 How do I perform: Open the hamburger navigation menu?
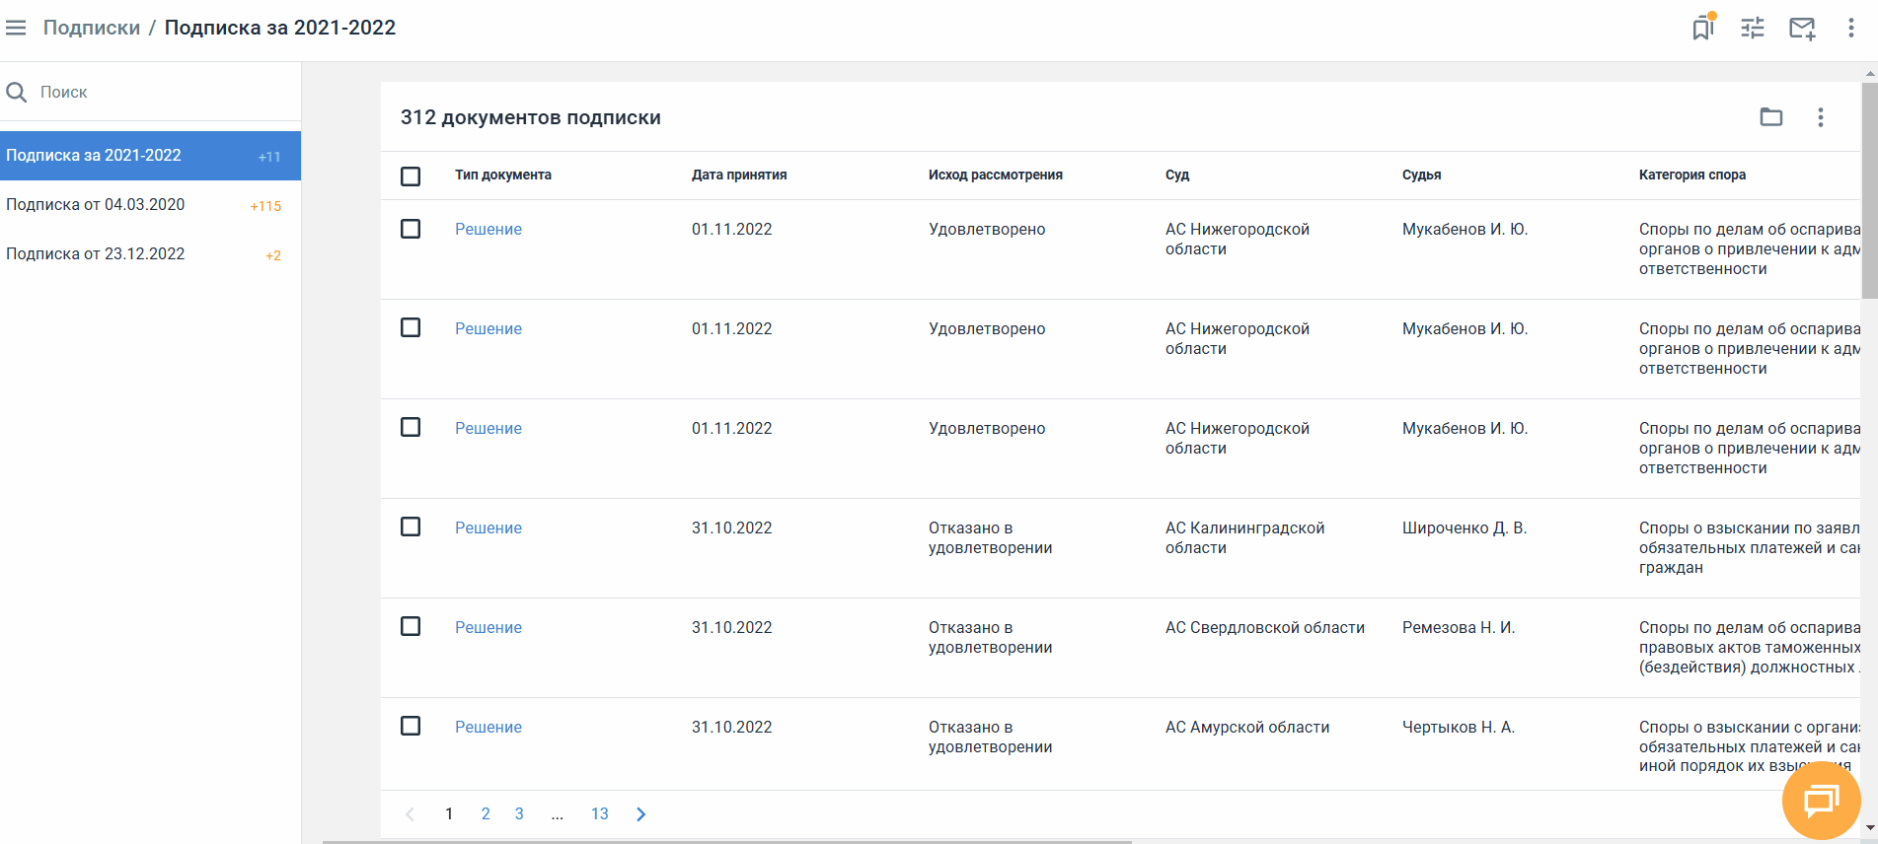16,28
